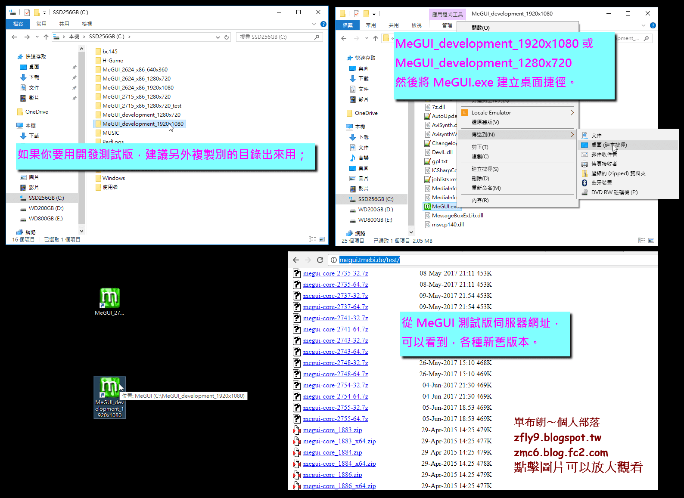Screen dimensions: 684x498
Task: Click the browser forward arrow
Action: pyautogui.click(x=308, y=260)
